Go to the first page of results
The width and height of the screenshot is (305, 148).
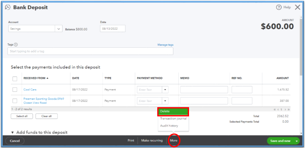[274, 109]
